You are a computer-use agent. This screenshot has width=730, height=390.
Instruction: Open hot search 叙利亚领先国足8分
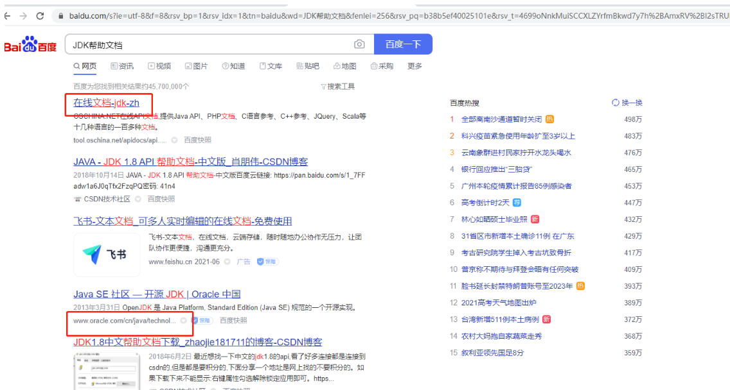tap(493, 353)
